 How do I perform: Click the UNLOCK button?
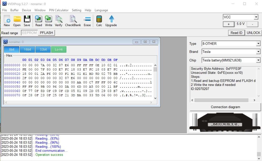tap(253, 33)
